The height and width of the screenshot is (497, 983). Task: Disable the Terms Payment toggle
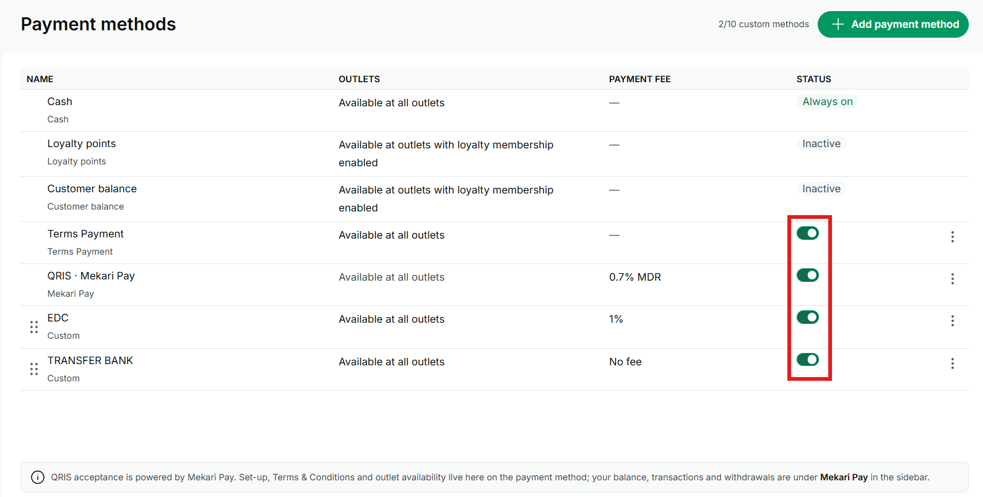[808, 233]
